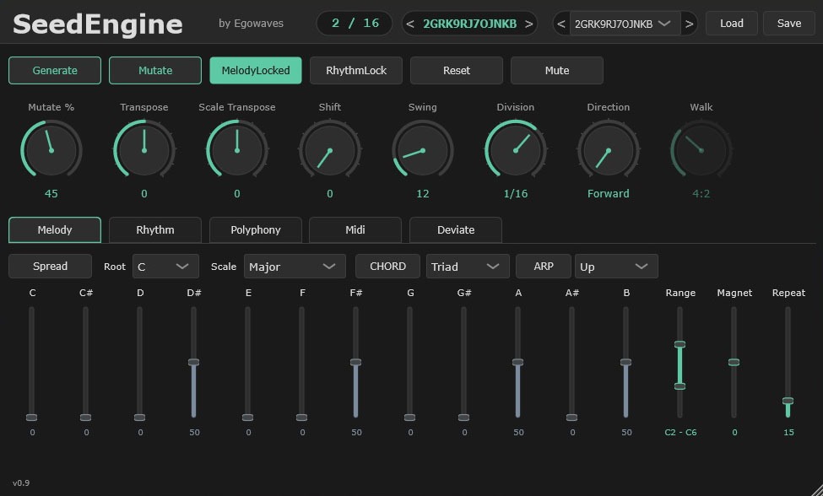Switch to the Polyphony tab

[x=256, y=229]
